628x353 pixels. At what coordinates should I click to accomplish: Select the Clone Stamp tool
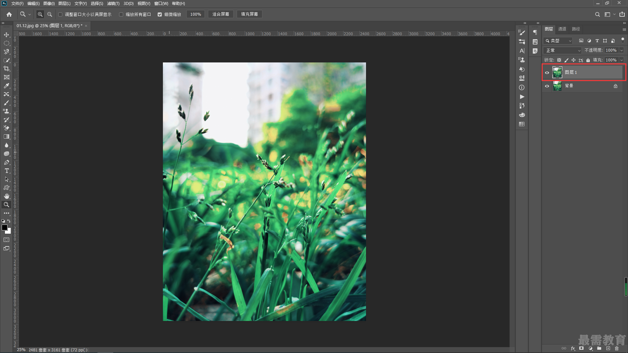point(7,111)
